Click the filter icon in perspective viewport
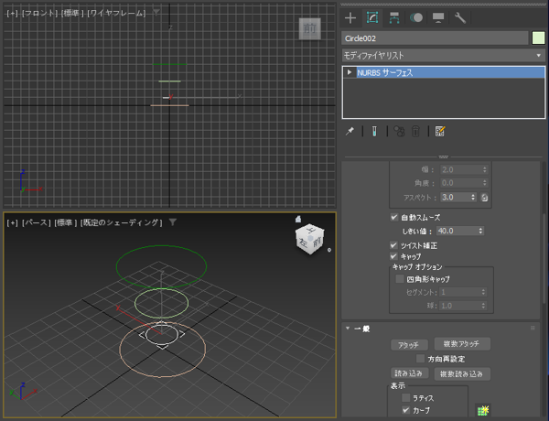 click(173, 222)
